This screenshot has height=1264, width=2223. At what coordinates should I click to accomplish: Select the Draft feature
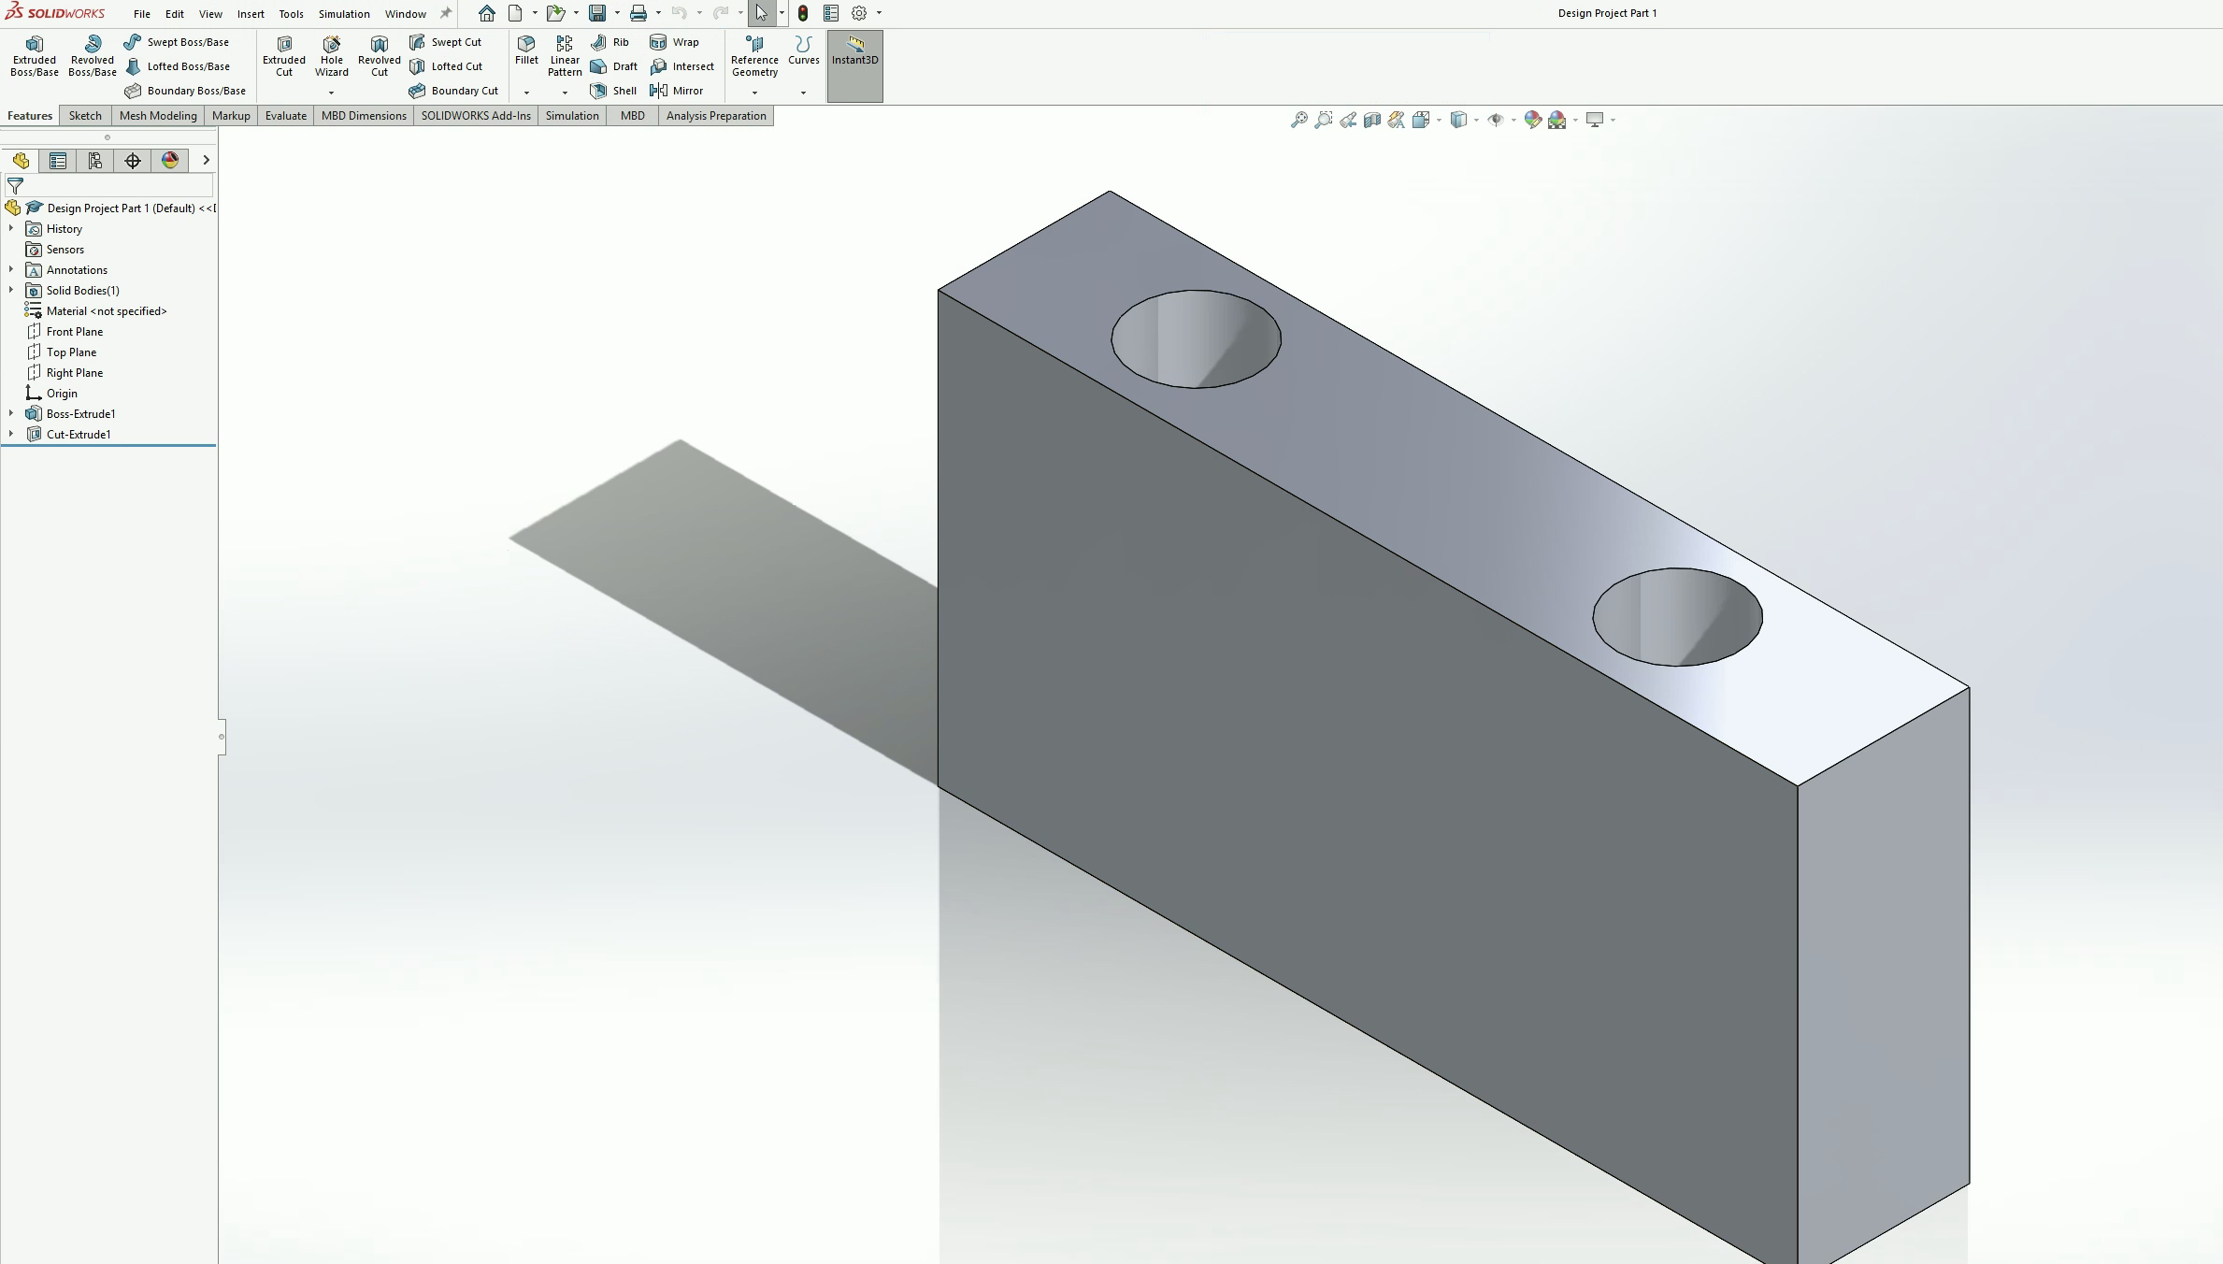coord(614,66)
